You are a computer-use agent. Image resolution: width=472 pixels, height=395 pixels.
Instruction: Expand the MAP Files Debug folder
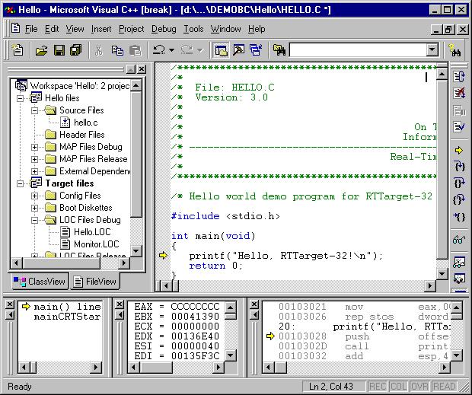(34, 147)
